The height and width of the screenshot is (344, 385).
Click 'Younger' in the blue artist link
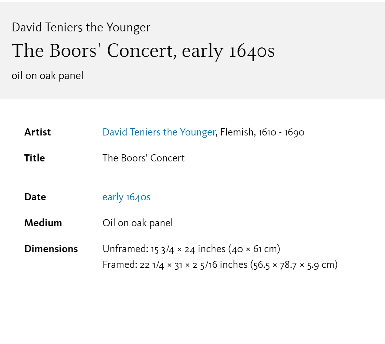[198, 132]
